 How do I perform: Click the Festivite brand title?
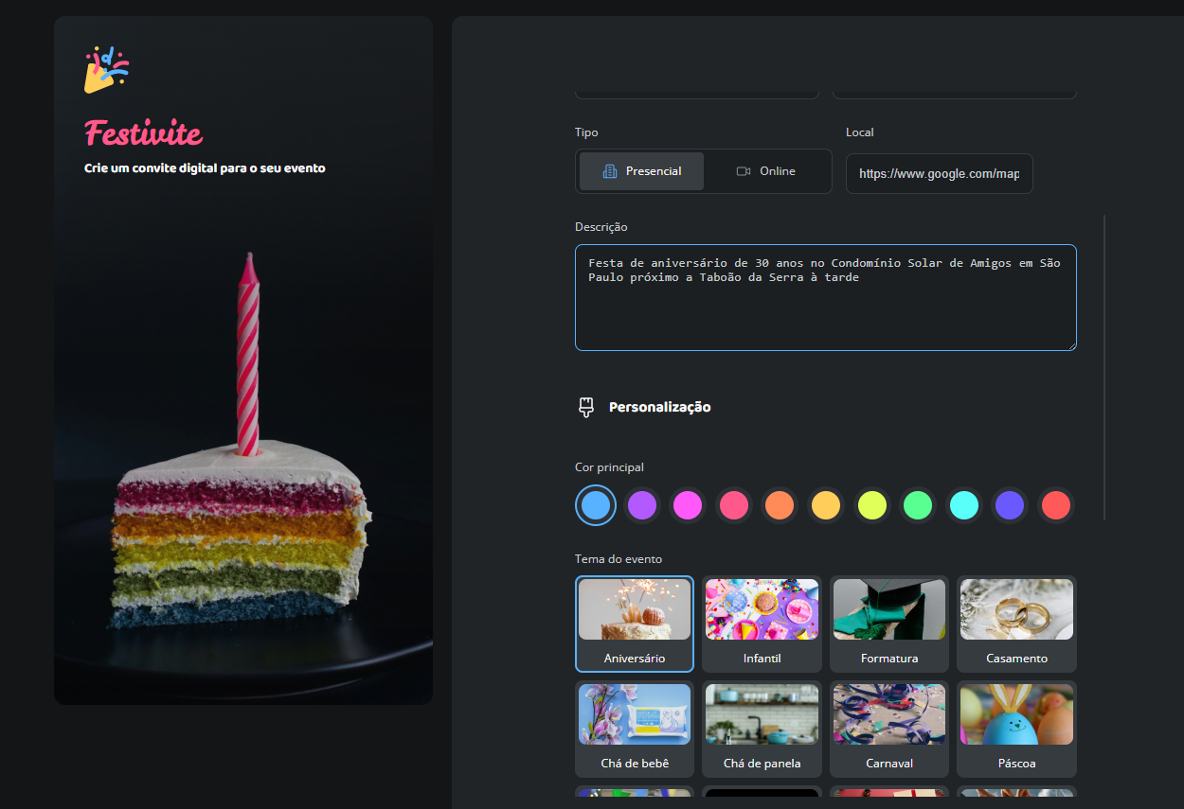143,133
